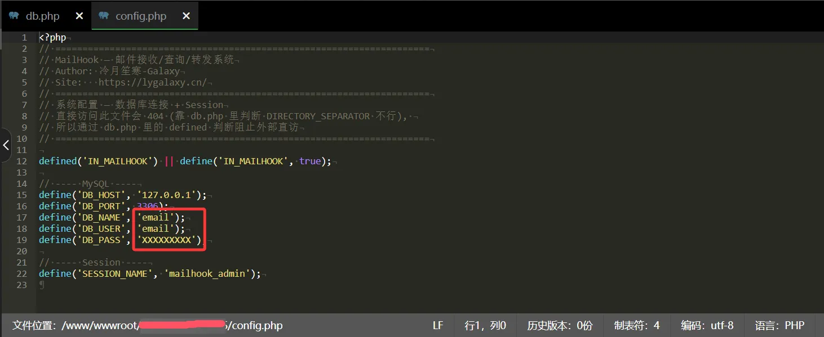This screenshot has height=337, width=824.
Task: Click the PHP elephant icon on db.php tab
Action: (x=14, y=16)
